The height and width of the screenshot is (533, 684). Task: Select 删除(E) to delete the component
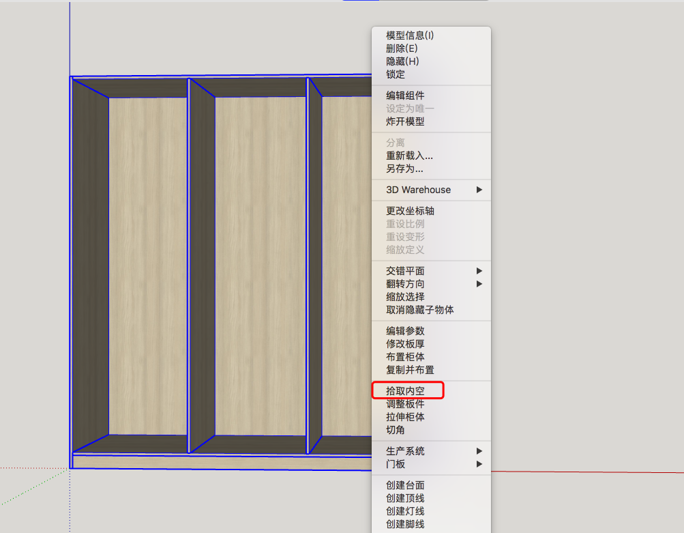(x=402, y=48)
